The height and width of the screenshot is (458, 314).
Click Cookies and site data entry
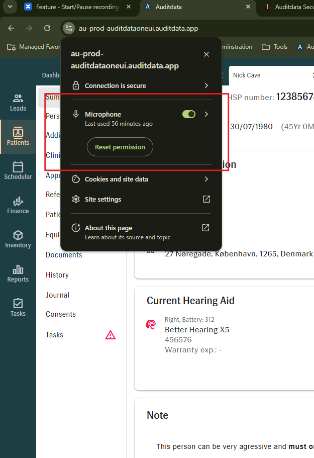[x=141, y=179]
